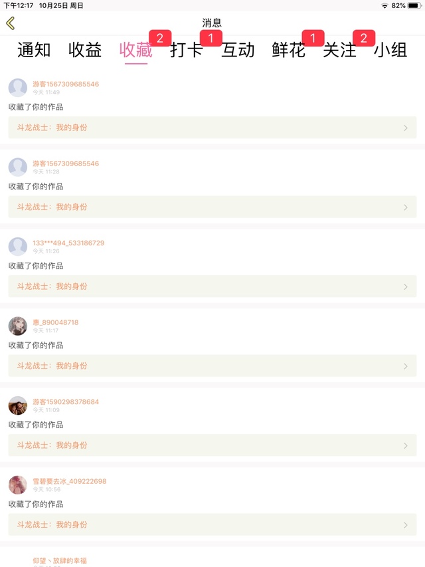Open username link 惠_890048718
Image resolution: width=425 pixels, height=567 pixels.
coord(56,322)
